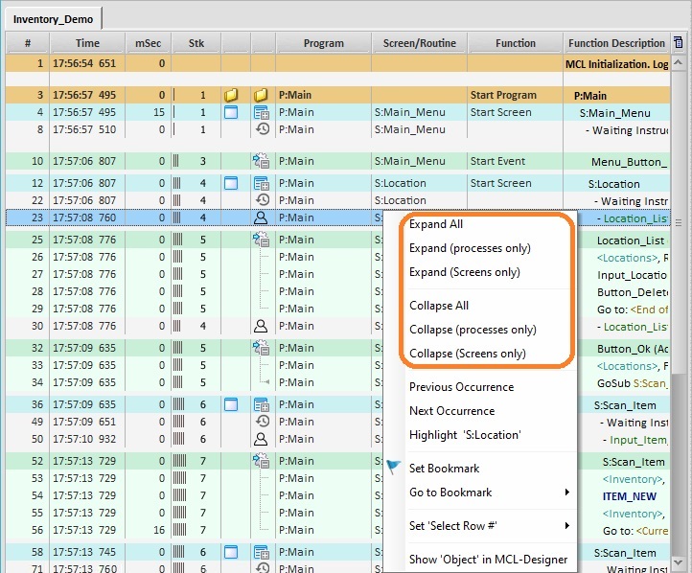Click the process gear icon in row 52
Image resolution: width=692 pixels, height=573 pixels.
261,462
